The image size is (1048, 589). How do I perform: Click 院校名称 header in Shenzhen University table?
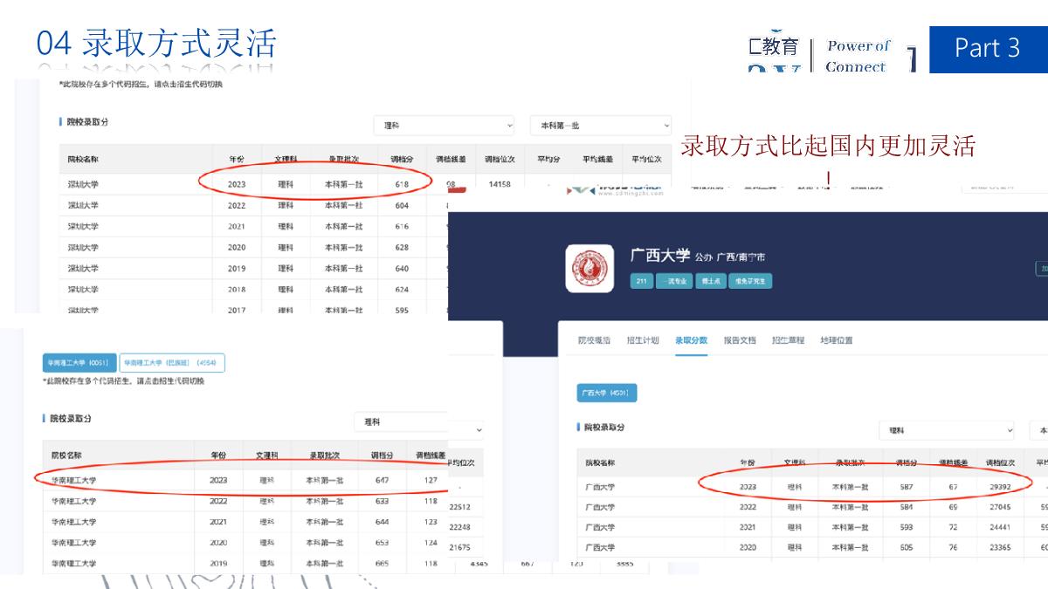(83, 160)
